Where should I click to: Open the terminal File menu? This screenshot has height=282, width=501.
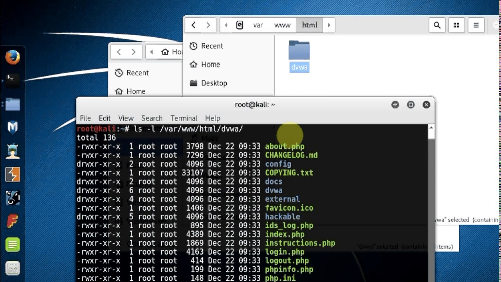click(85, 118)
